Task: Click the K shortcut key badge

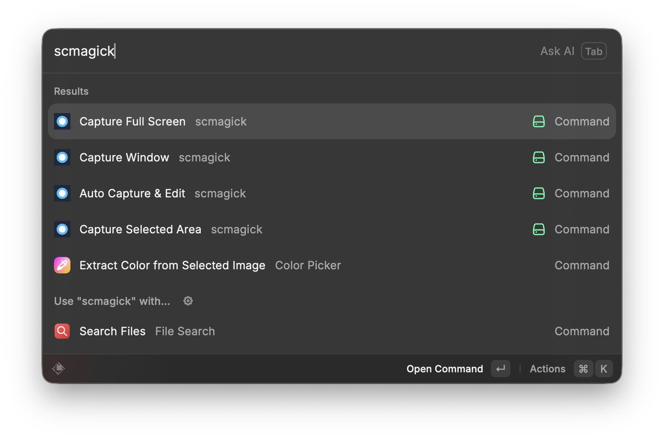Action: (x=604, y=369)
